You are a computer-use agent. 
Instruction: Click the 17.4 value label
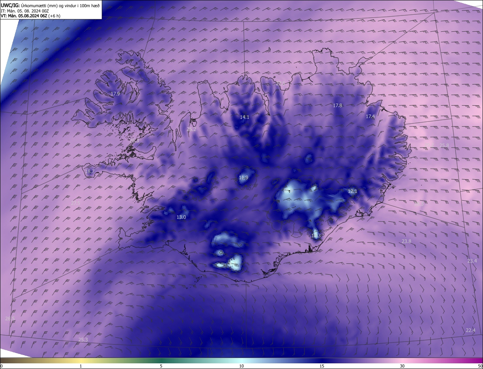tap(370, 117)
